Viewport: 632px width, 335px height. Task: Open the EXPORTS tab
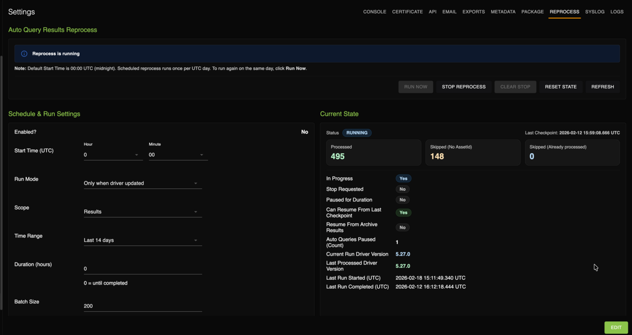coord(473,12)
